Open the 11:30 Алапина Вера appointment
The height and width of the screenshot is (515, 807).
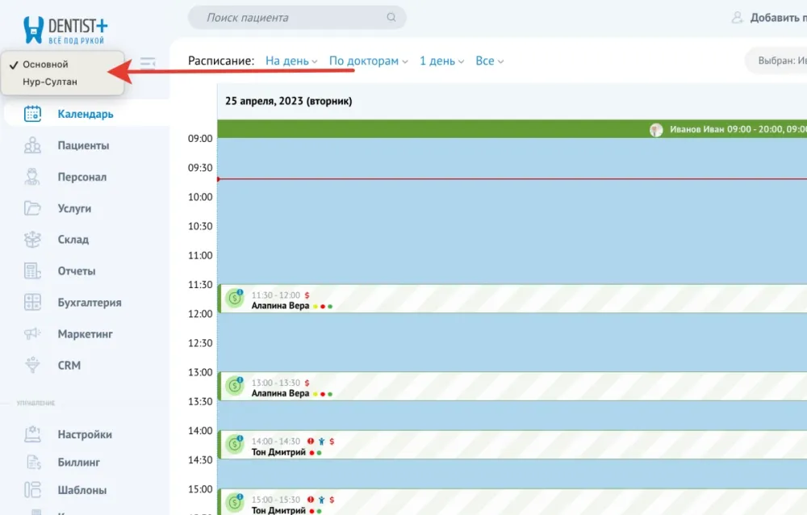point(512,299)
